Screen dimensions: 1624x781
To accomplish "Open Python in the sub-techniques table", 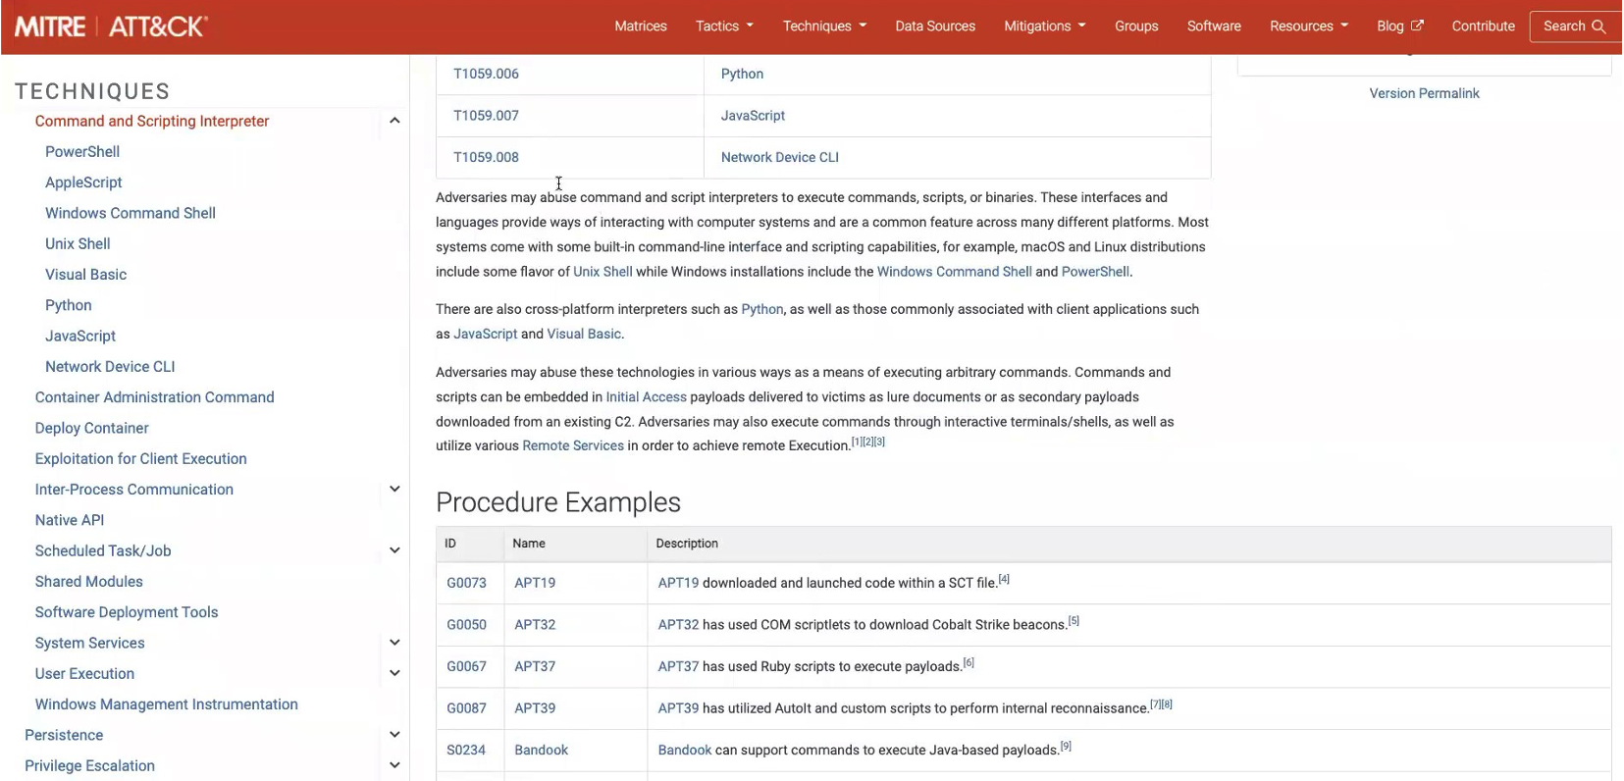I will tap(742, 74).
